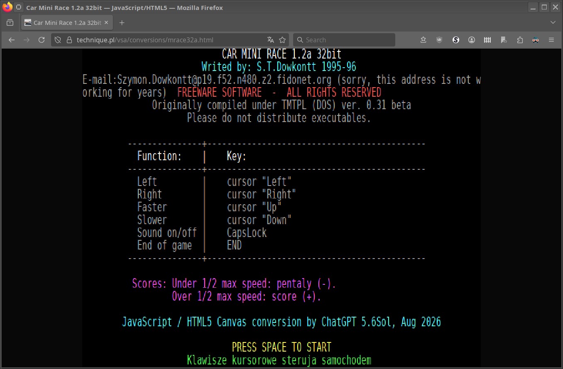Screen dimensions: 563x369
Task: Click the CAR MINI RACE 1.2a 32bit title
Action: click(281, 54)
